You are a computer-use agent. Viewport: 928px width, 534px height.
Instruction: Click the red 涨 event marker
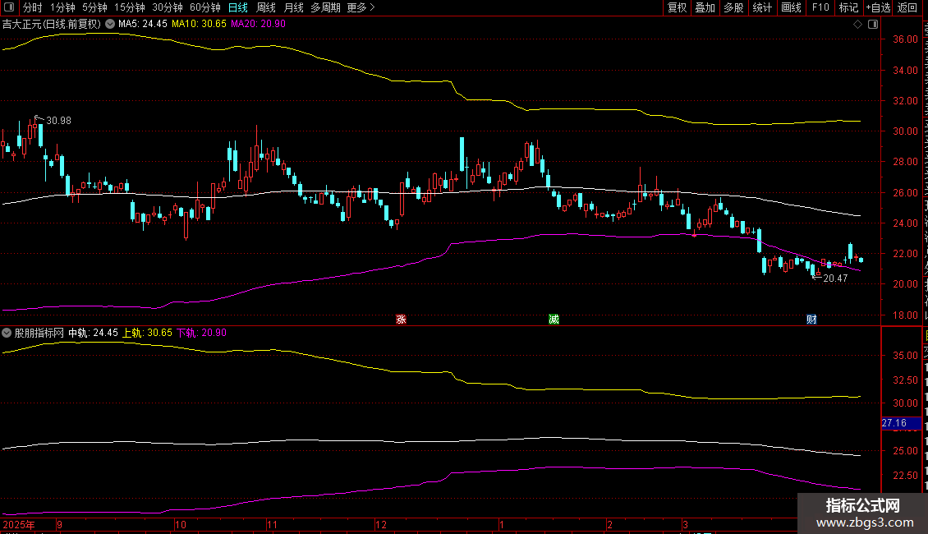click(401, 320)
